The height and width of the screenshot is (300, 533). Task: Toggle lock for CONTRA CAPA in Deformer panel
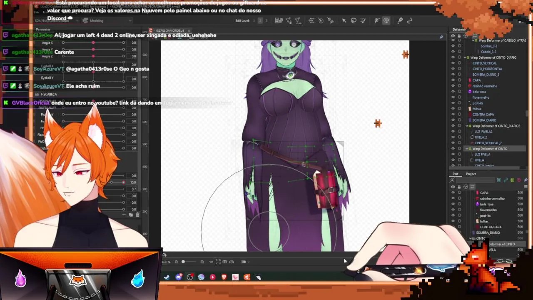coord(459,114)
